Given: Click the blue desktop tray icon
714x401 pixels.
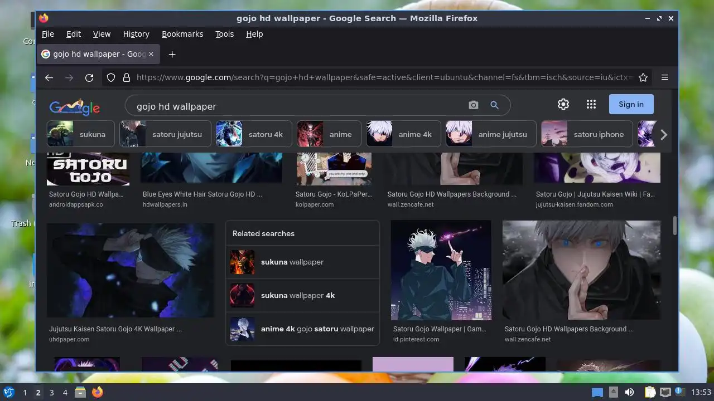Looking at the screenshot, I should click(597, 392).
